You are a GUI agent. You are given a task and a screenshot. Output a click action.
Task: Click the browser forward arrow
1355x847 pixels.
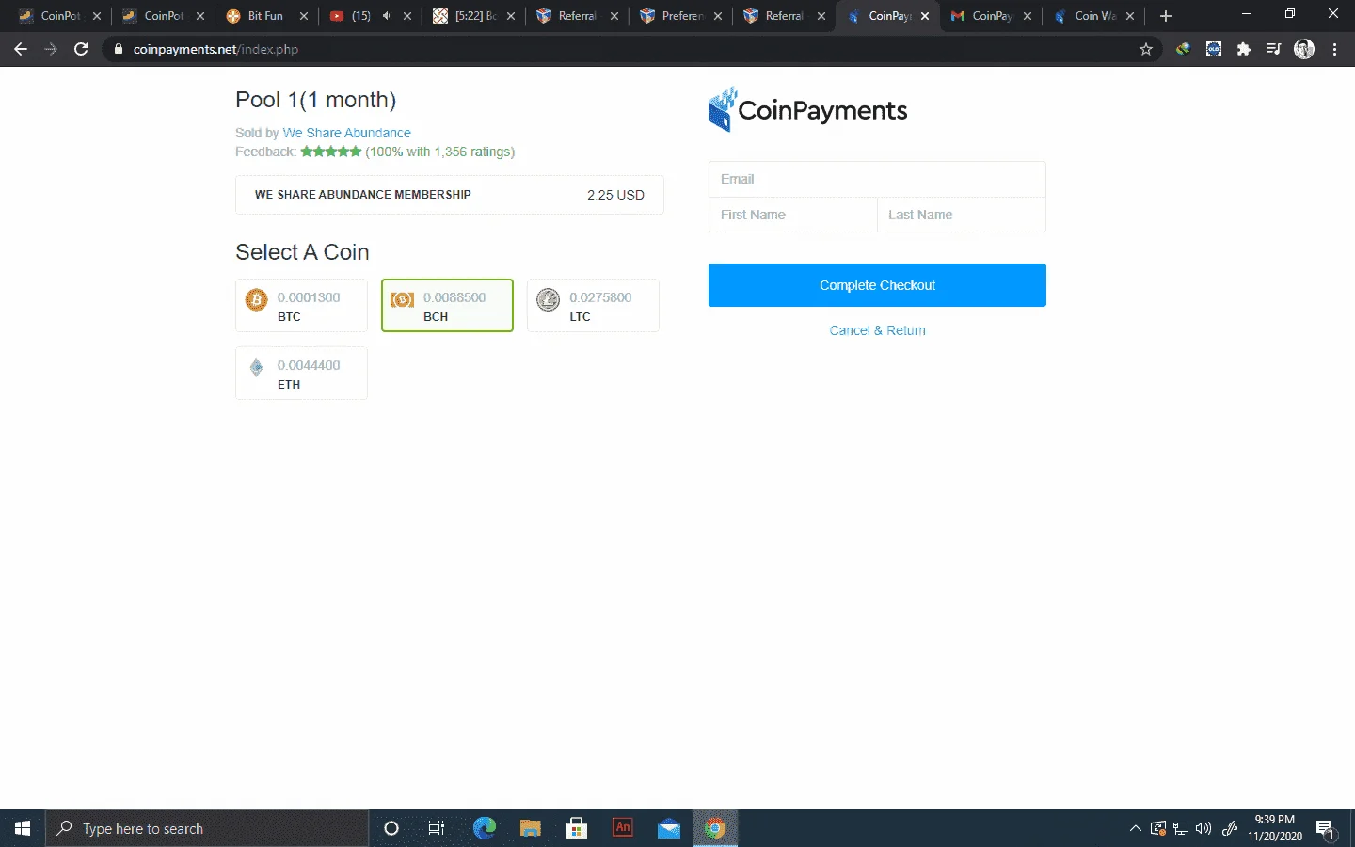coord(51,49)
